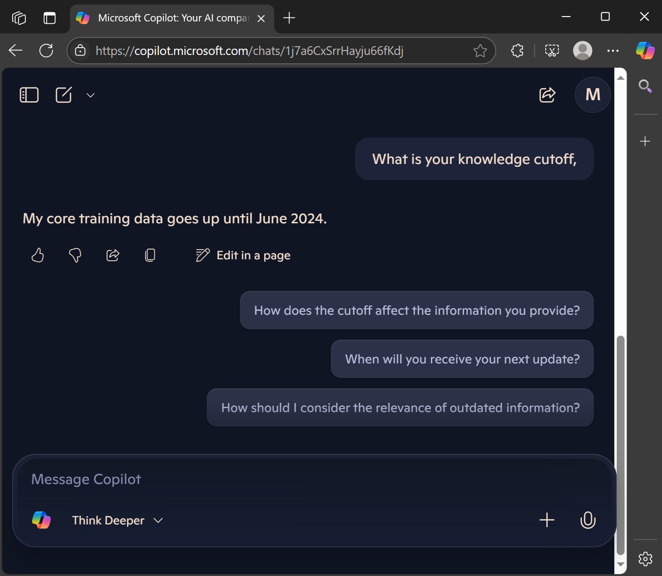View site information lock icon
Viewport: 662px width, 576px height.
pos(80,51)
